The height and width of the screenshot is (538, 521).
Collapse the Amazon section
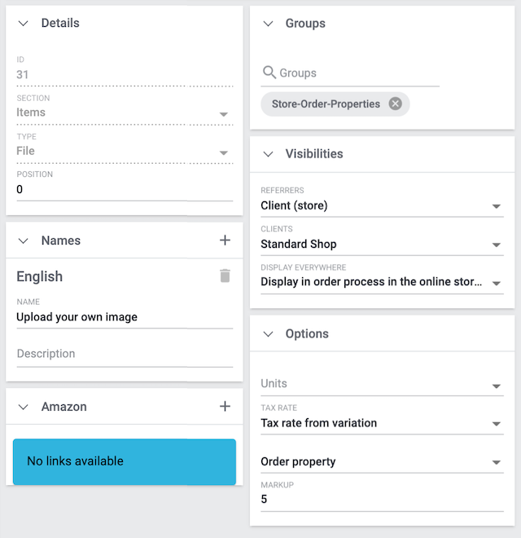24,407
